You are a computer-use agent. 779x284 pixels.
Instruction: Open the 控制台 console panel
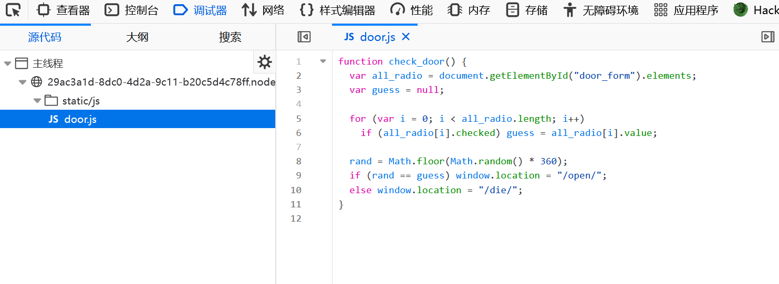coord(131,10)
